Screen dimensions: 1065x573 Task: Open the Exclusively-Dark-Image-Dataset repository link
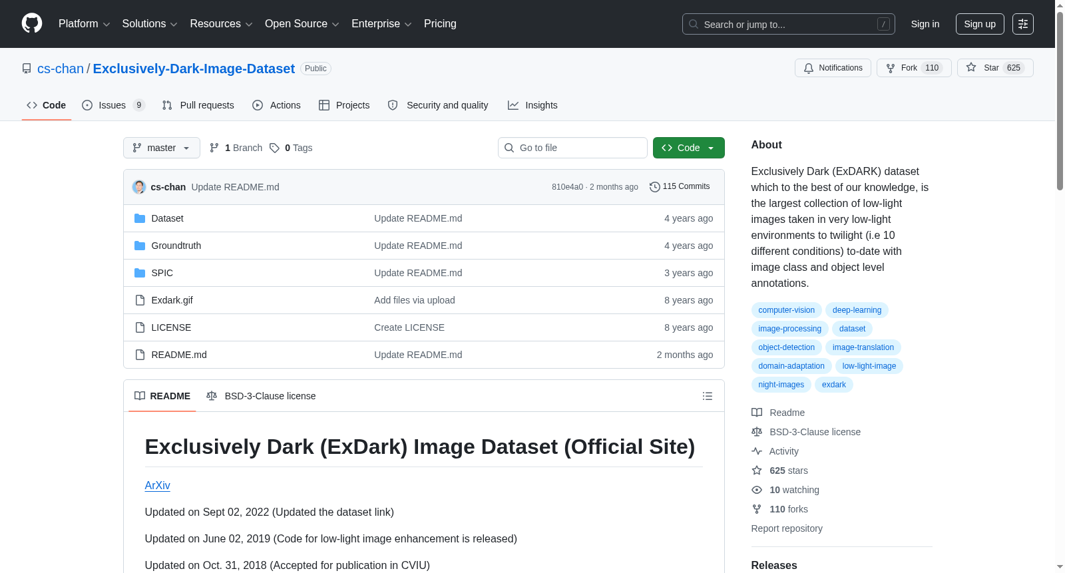[194, 69]
